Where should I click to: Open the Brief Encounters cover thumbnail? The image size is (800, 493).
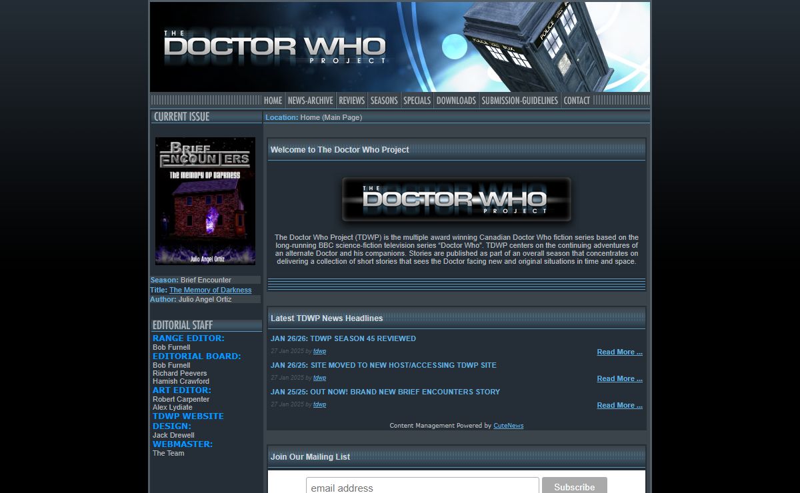205,201
